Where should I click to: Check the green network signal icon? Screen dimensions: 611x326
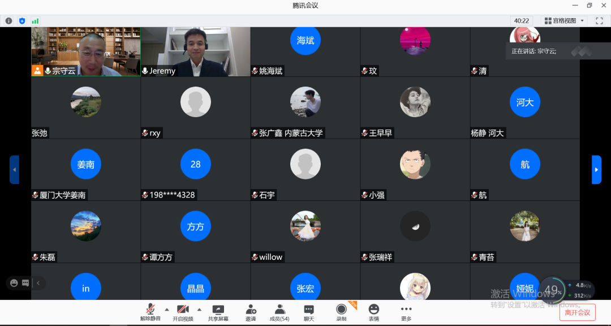pos(36,21)
